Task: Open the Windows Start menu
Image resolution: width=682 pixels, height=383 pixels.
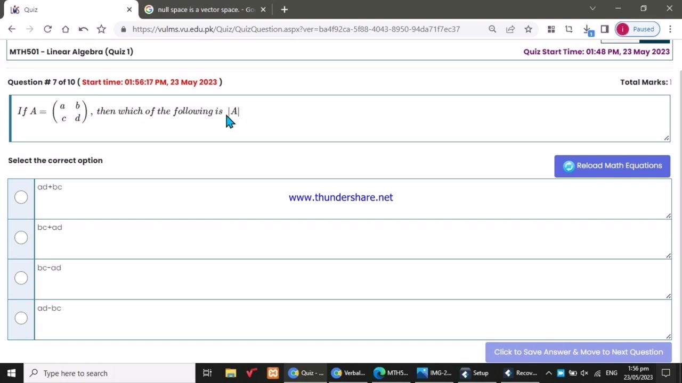Action: 11,373
